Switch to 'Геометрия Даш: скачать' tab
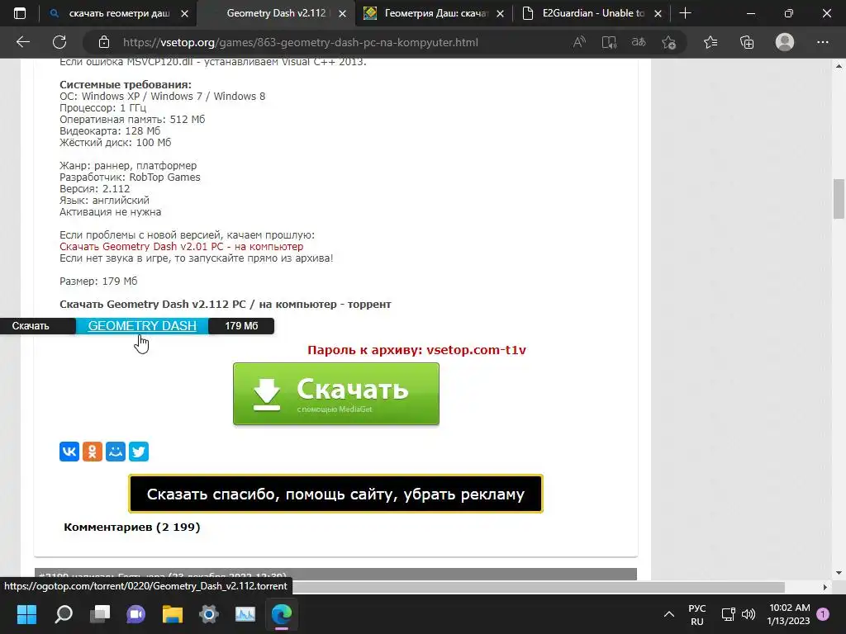 point(435,13)
